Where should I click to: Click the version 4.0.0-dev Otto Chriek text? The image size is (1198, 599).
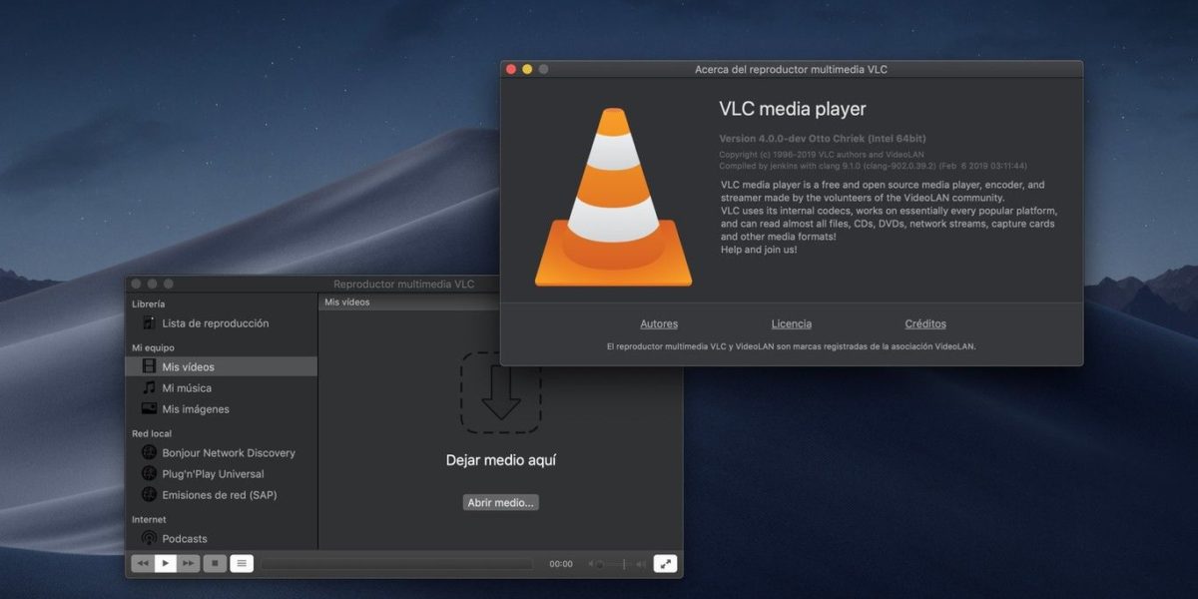[x=824, y=138]
